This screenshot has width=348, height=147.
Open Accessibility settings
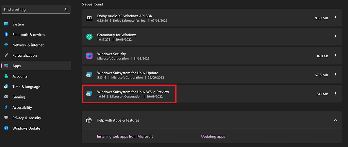[36, 107]
